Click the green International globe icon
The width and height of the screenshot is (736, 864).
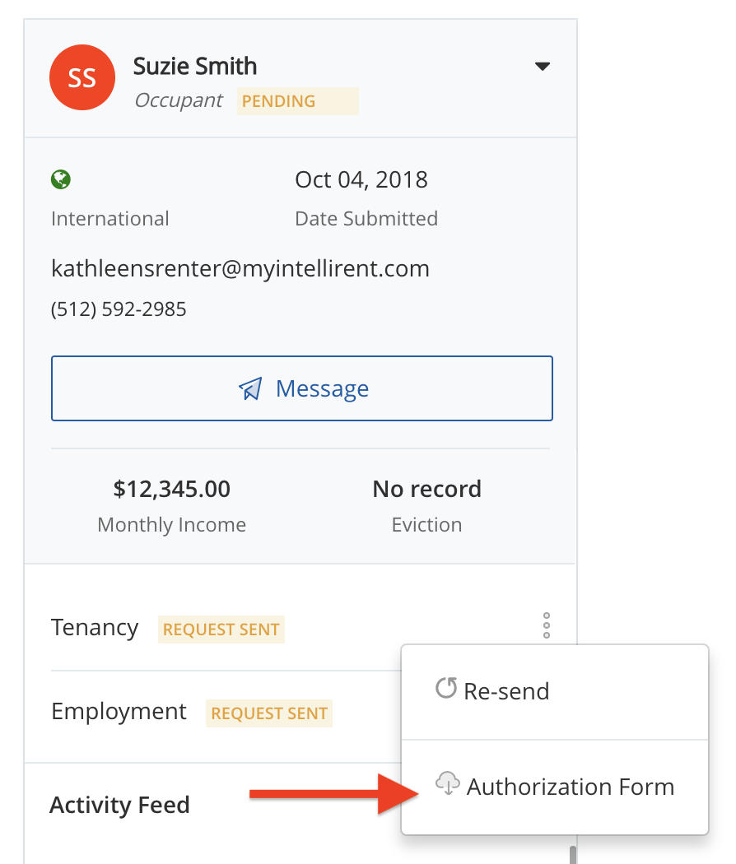(x=60, y=179)
